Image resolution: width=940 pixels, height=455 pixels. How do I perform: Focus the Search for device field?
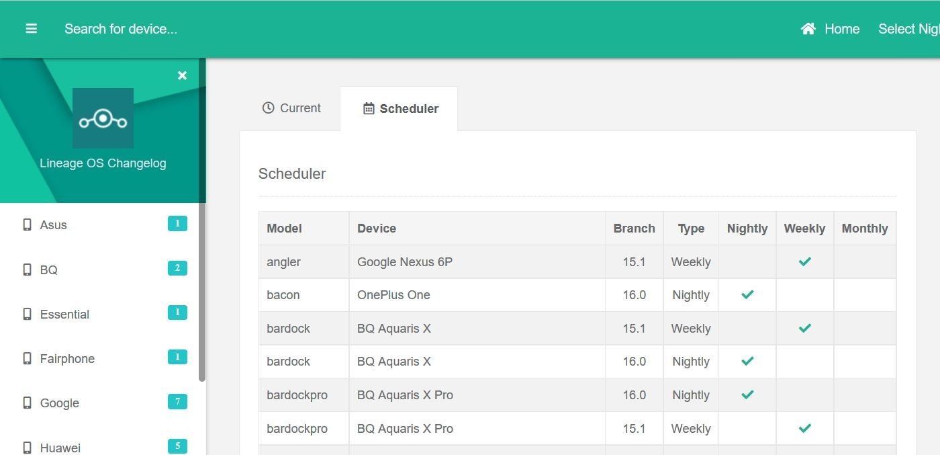(x=121, y=29)
